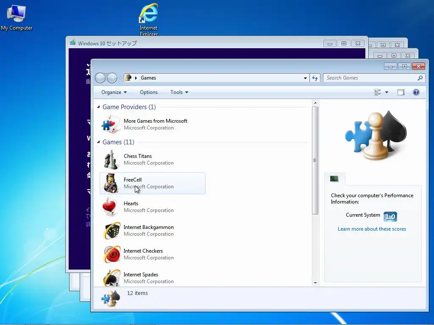
Task: Maximize the Windows 10 setup window
Action: pyautogui.click(x=344, y=44)
